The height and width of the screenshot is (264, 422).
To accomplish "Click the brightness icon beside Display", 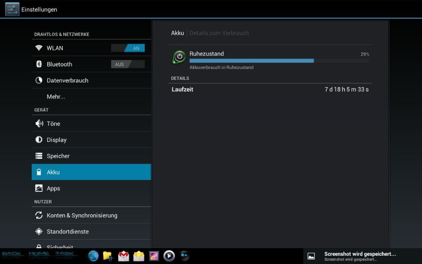I will 39,139.
